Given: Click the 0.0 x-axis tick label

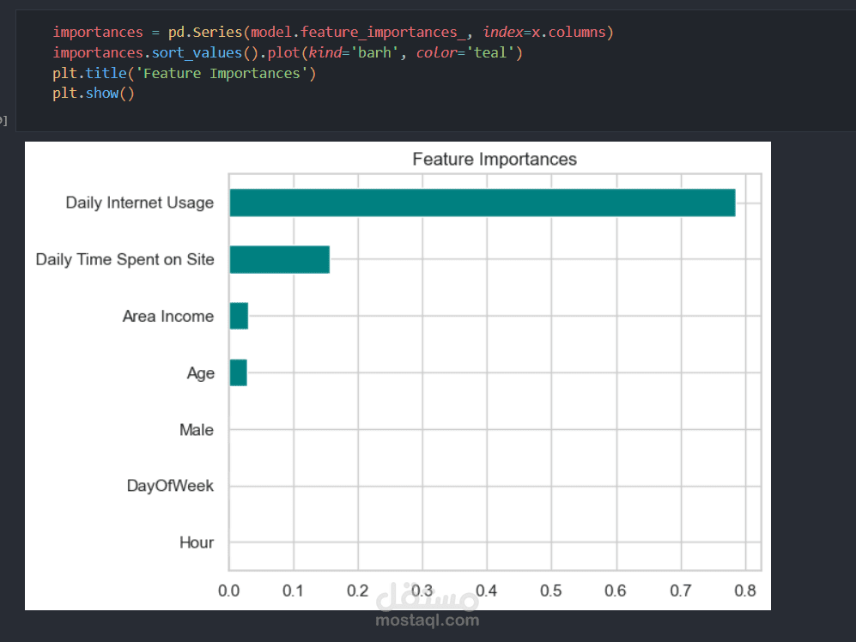Looking at the screenshot, I should [x=229, y=591].
